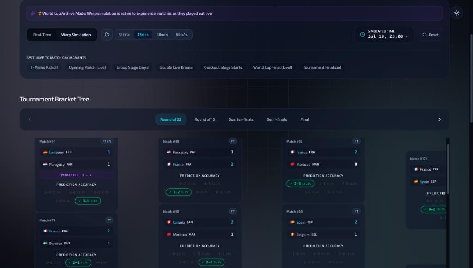Click the Paraguay flag in Match #74
The width and height of the screenshot is (473, 268).
(45, 164)
